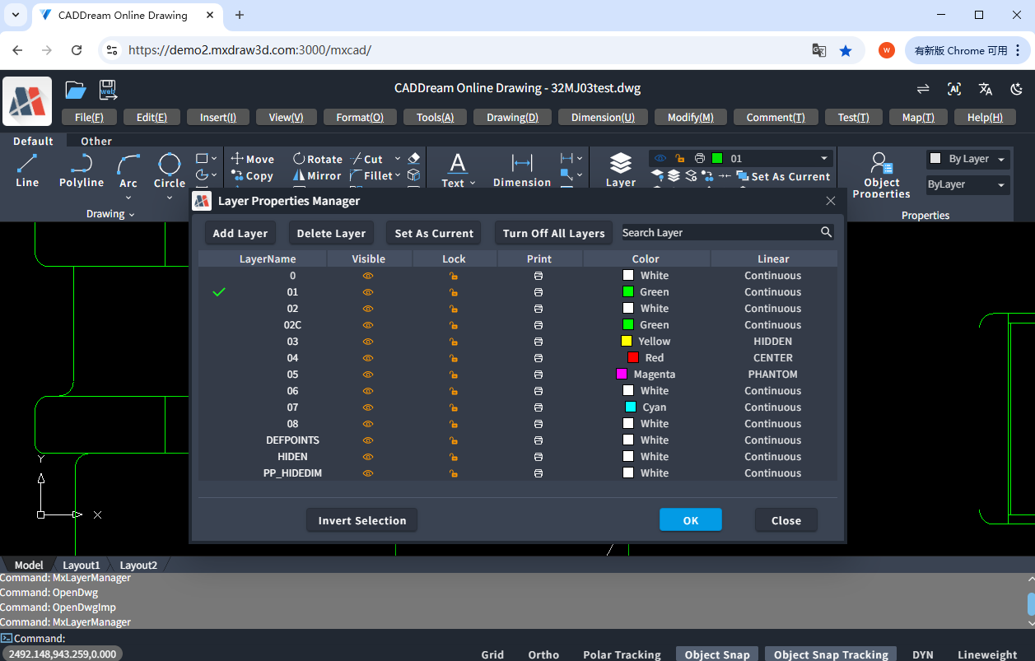Select the Move tool
The image size is (1035, 661).
click(252, 158)
